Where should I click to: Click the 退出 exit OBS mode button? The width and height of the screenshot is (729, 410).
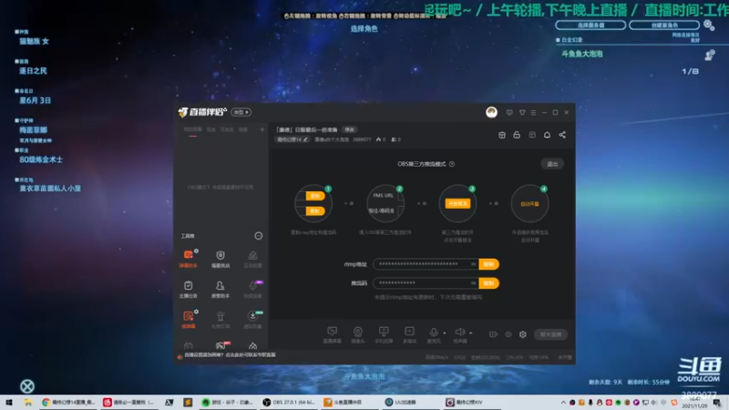[x=552, y=164]
